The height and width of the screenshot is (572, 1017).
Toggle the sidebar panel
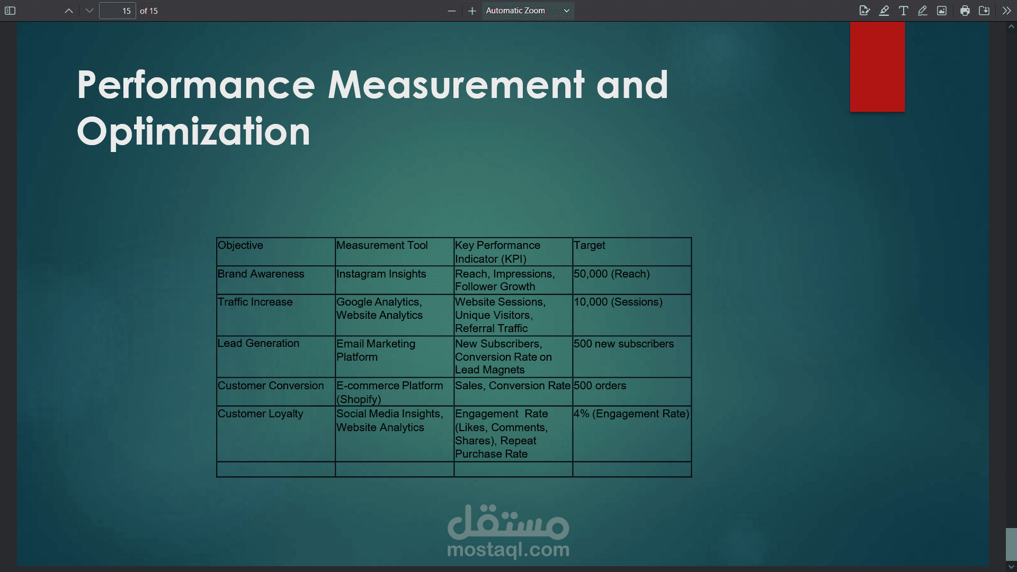(10, 11)
